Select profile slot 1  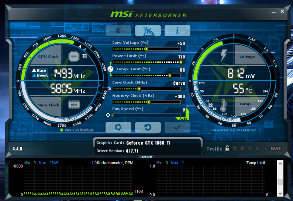(235, 149)
